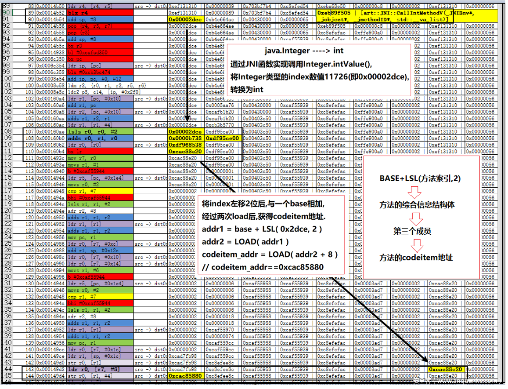Image resolution: width=508 pixels, height=389 pixels.
Task: Select the 'mov r7, r0' instruction cell
Action: [100, 158]
